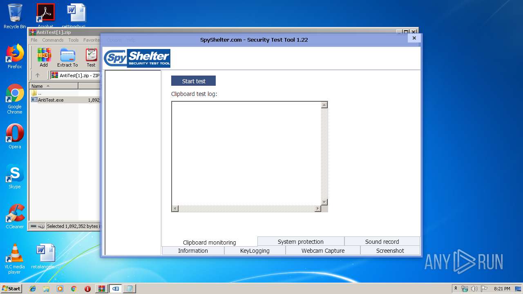Select the Webcam Capture tab
Screen dimensions: 523x294
coord(323,251)
